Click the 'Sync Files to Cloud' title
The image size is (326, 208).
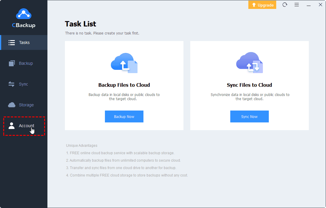tap(250, 85)
